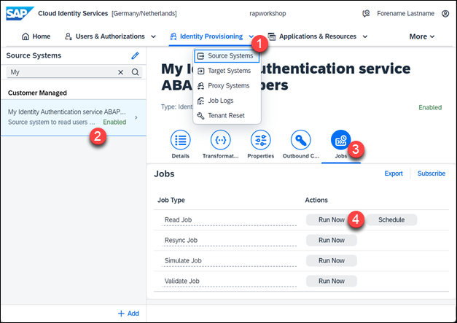Click the Job Type column header

[x=171, y=201]
